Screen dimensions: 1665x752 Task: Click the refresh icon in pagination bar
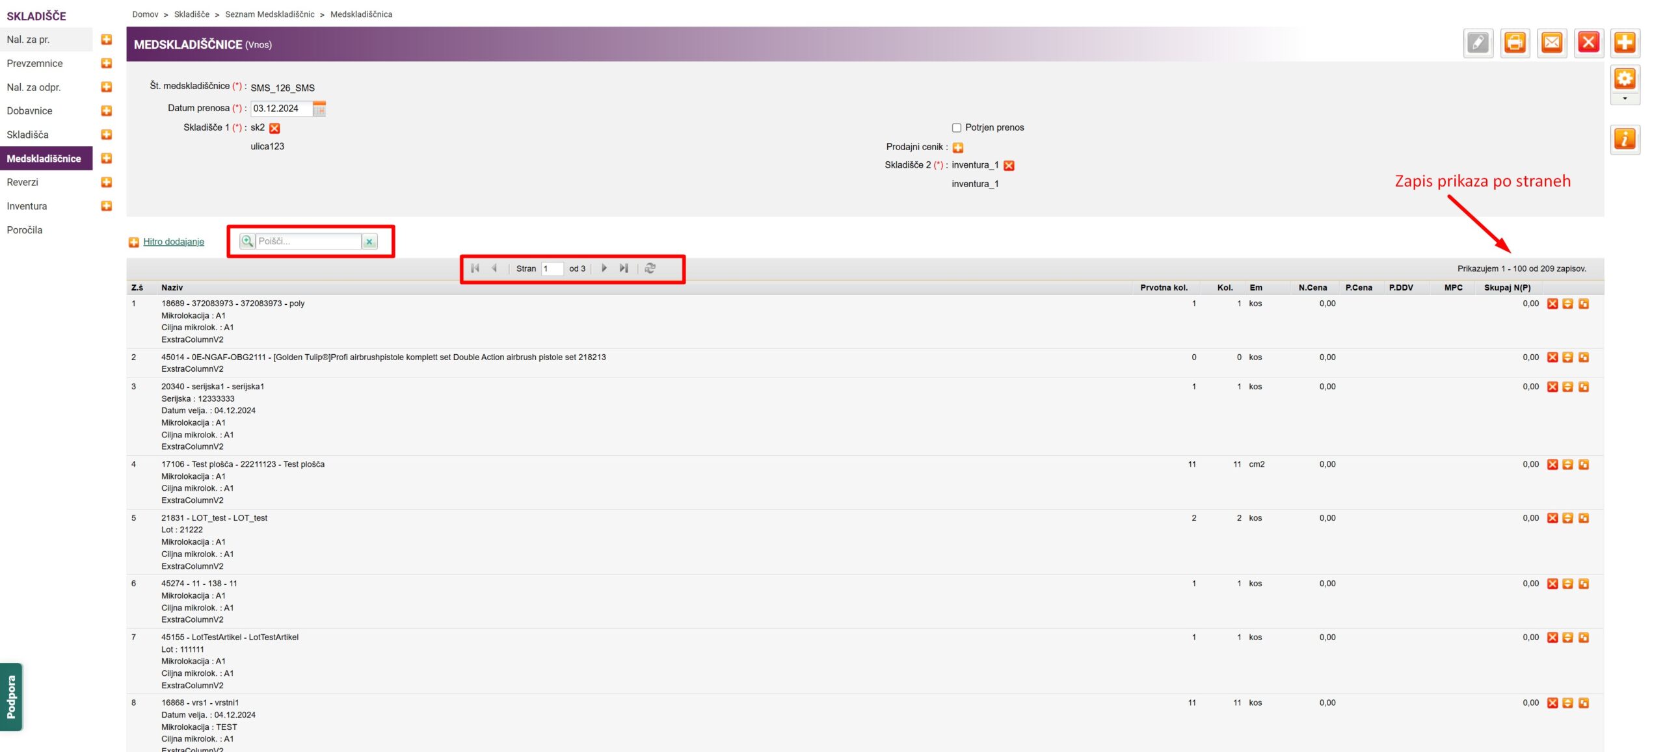click(650, 268)
